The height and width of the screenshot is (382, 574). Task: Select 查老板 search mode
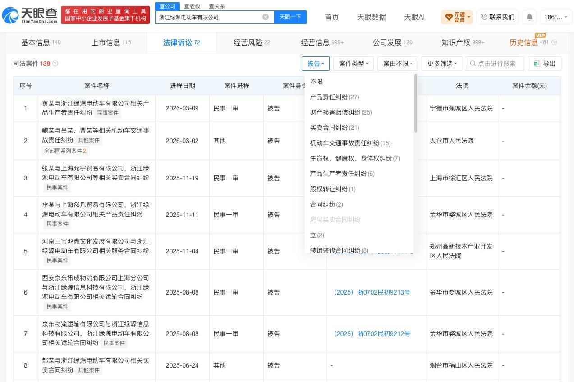pyautogui.click(x=192, y=6)
